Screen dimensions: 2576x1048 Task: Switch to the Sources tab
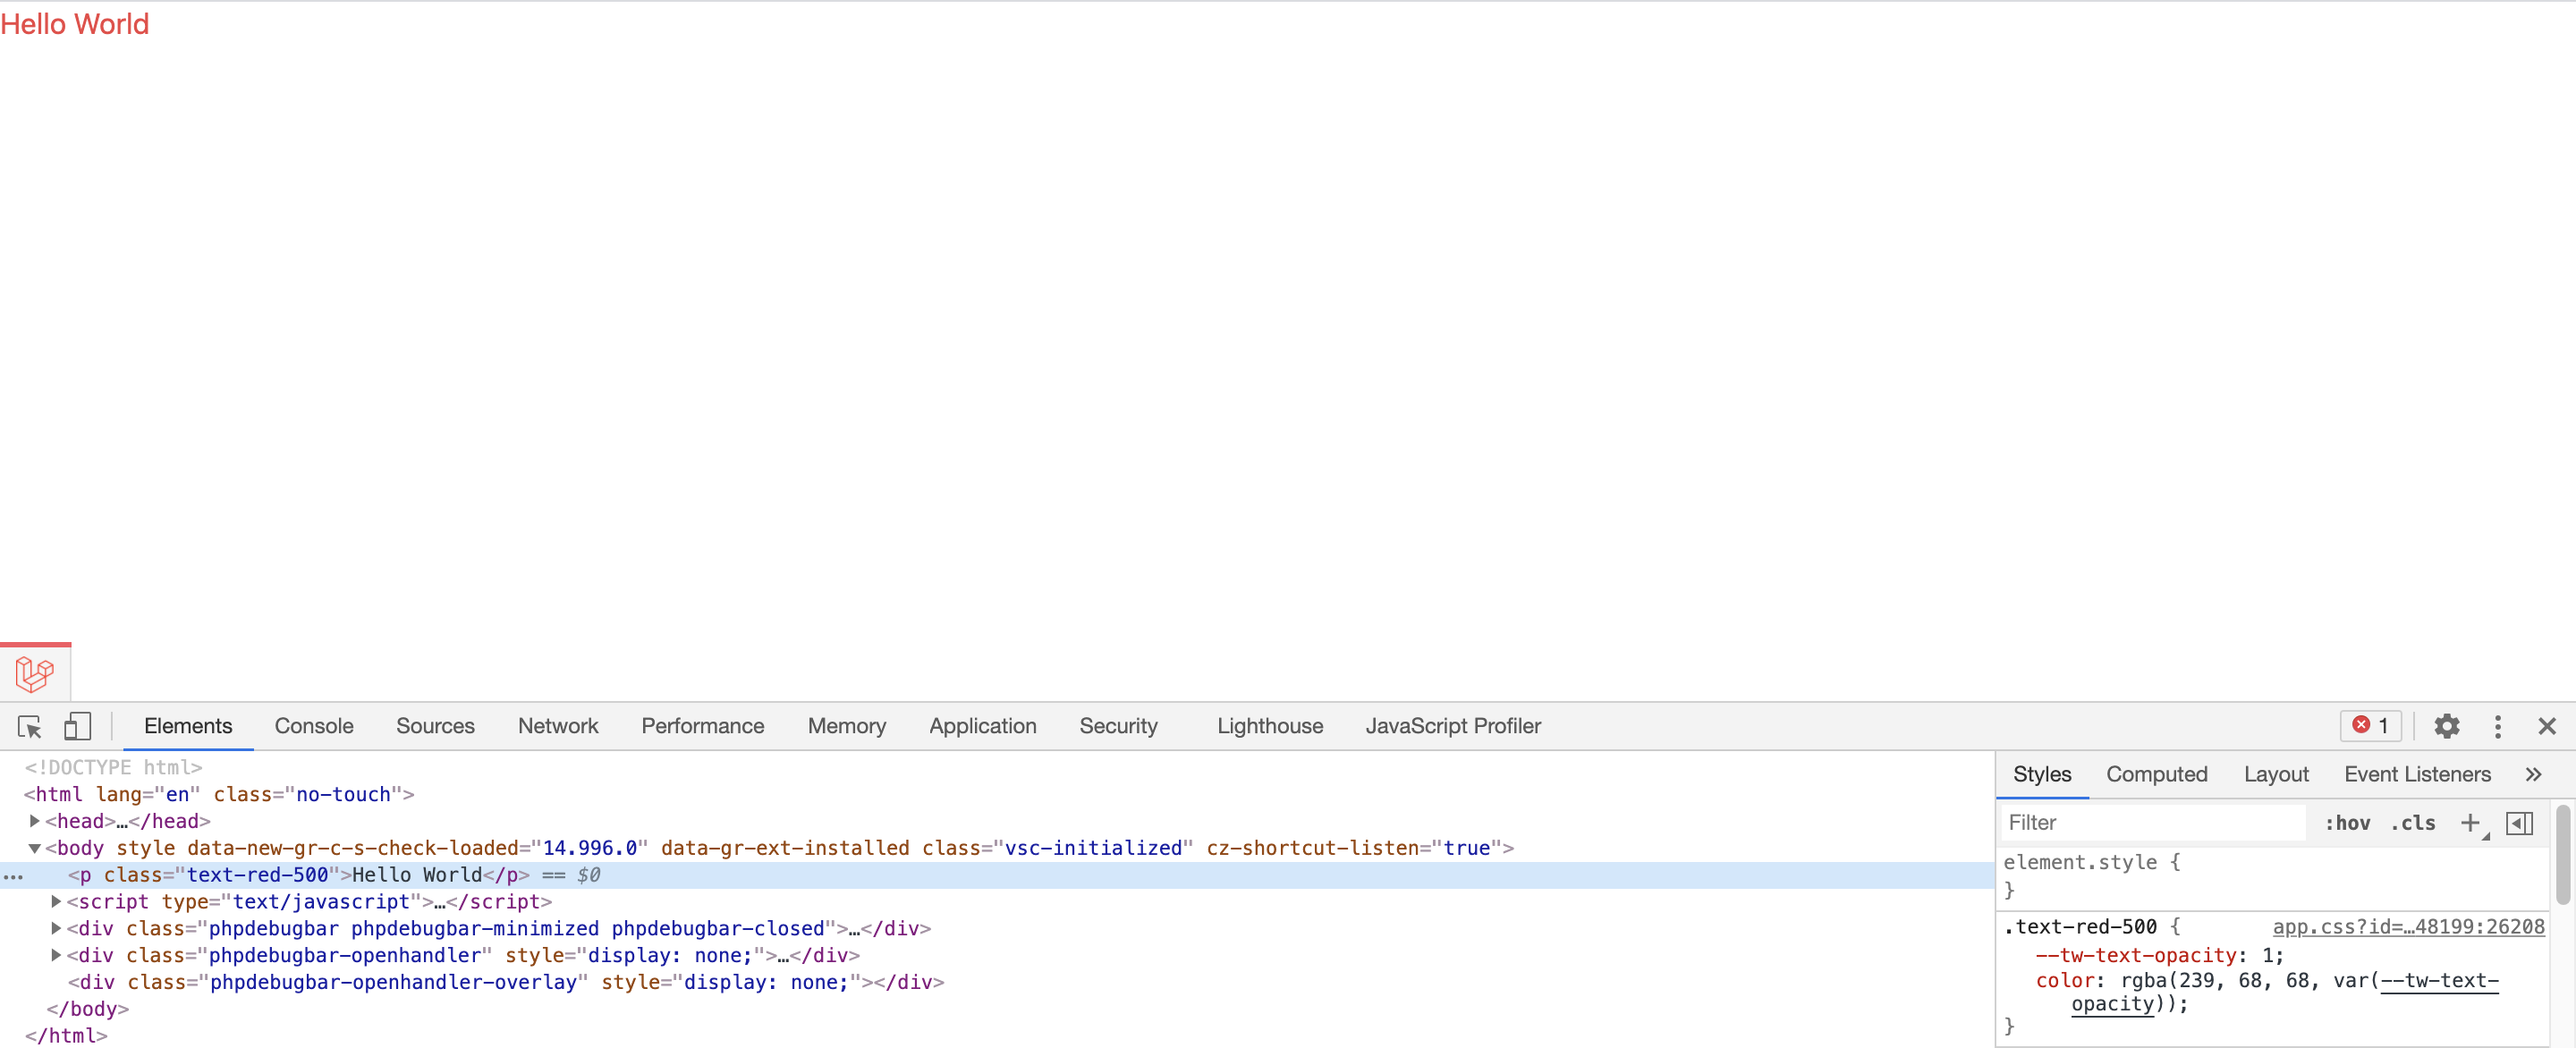(x=435, y=726)
